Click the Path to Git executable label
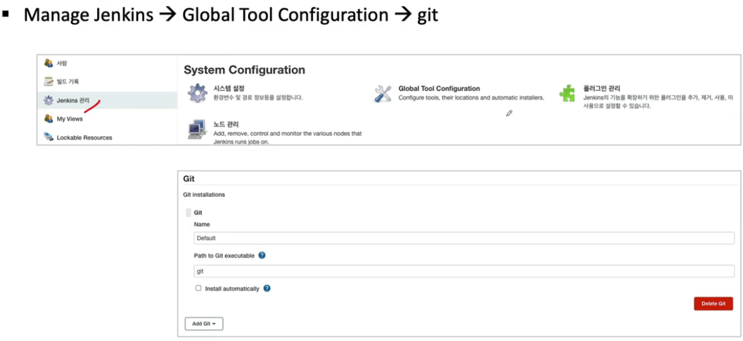 [x=224, y=255]
